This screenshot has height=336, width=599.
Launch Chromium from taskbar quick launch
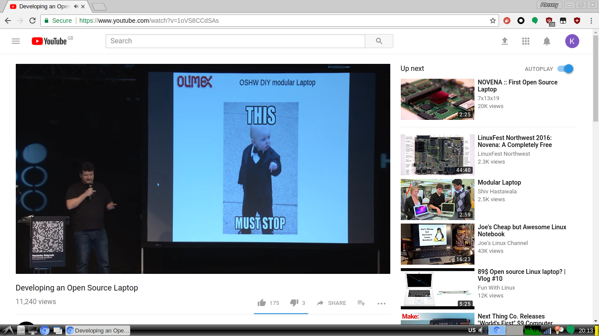coord(45,331)
